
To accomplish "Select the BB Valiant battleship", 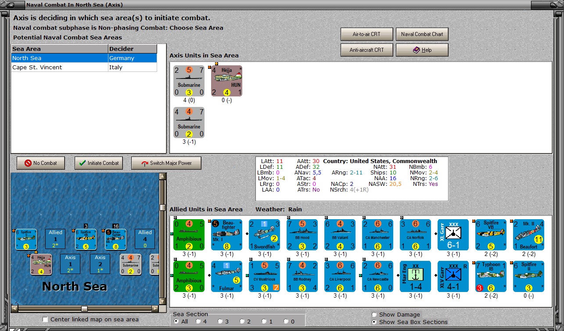I will tap(340, 235).
